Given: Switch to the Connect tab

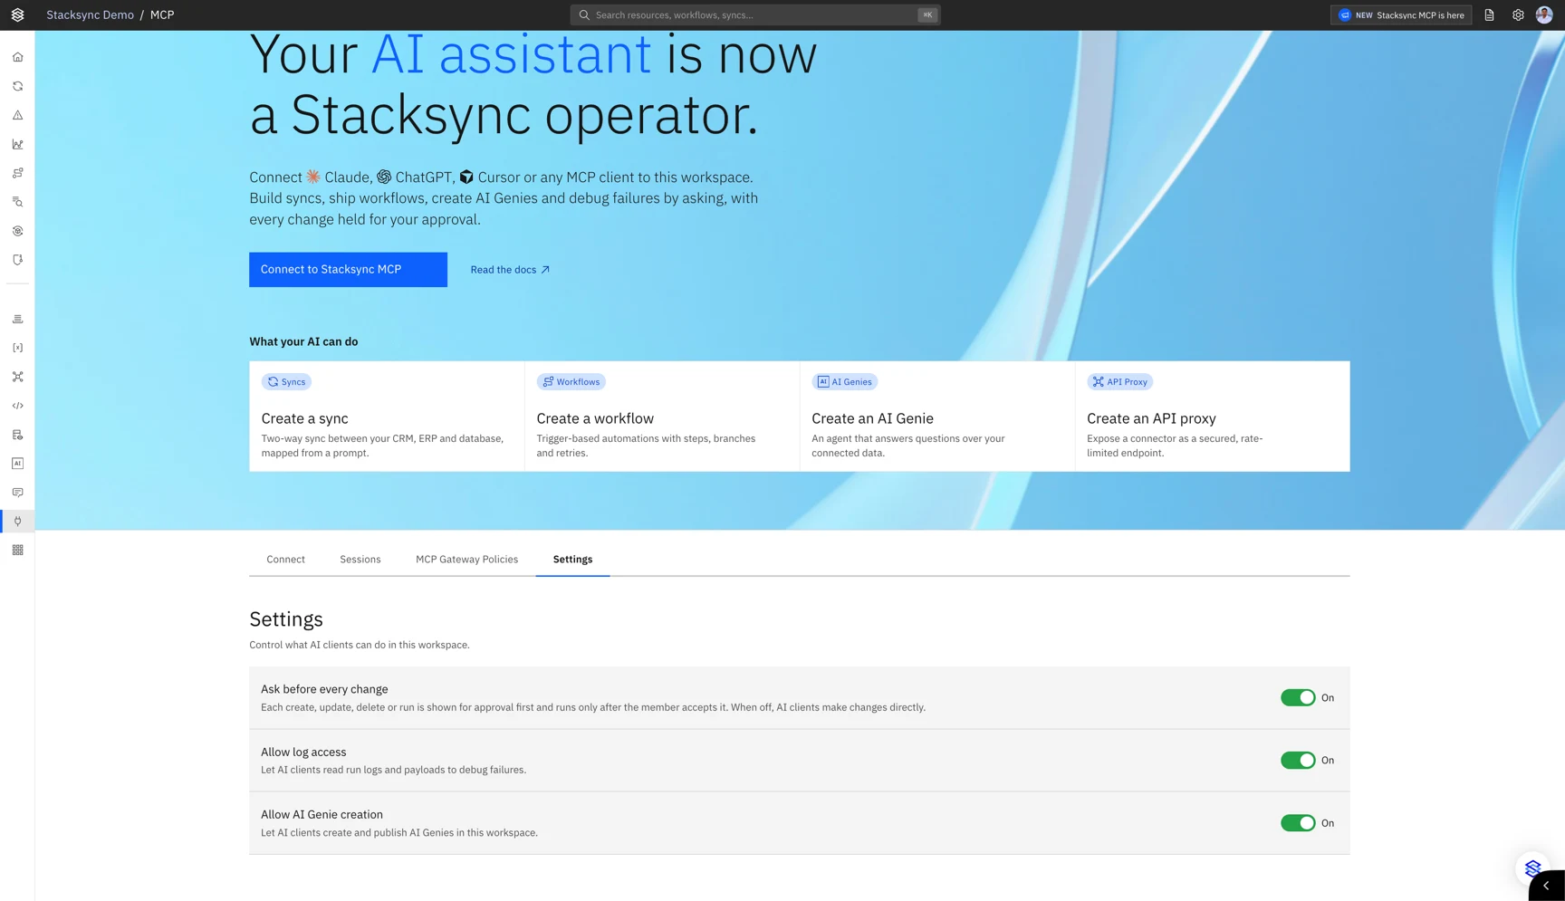Looking at the screenshot, I should point(285,560).
